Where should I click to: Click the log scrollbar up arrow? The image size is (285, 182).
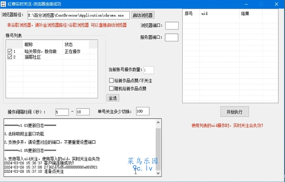pos(158,122)
